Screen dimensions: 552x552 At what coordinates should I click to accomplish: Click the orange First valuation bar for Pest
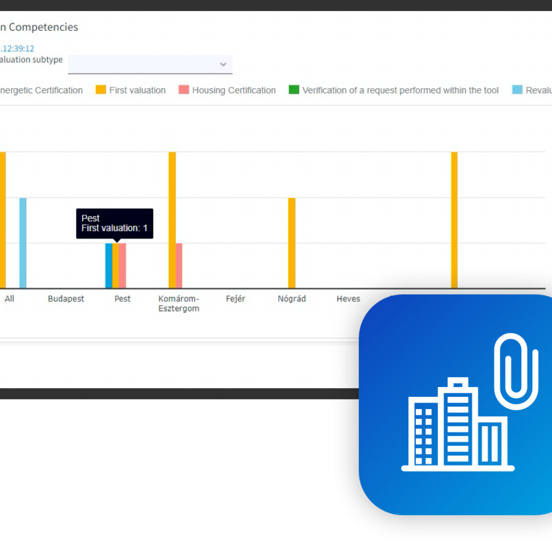click(x=115, y=266)
